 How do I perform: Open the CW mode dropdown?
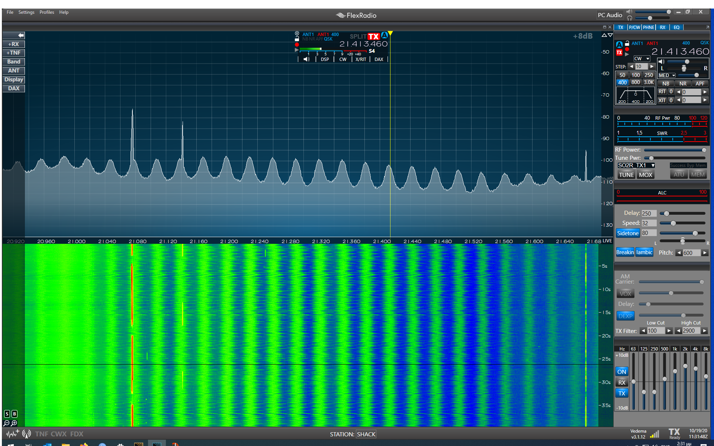(x=642, y=59)
